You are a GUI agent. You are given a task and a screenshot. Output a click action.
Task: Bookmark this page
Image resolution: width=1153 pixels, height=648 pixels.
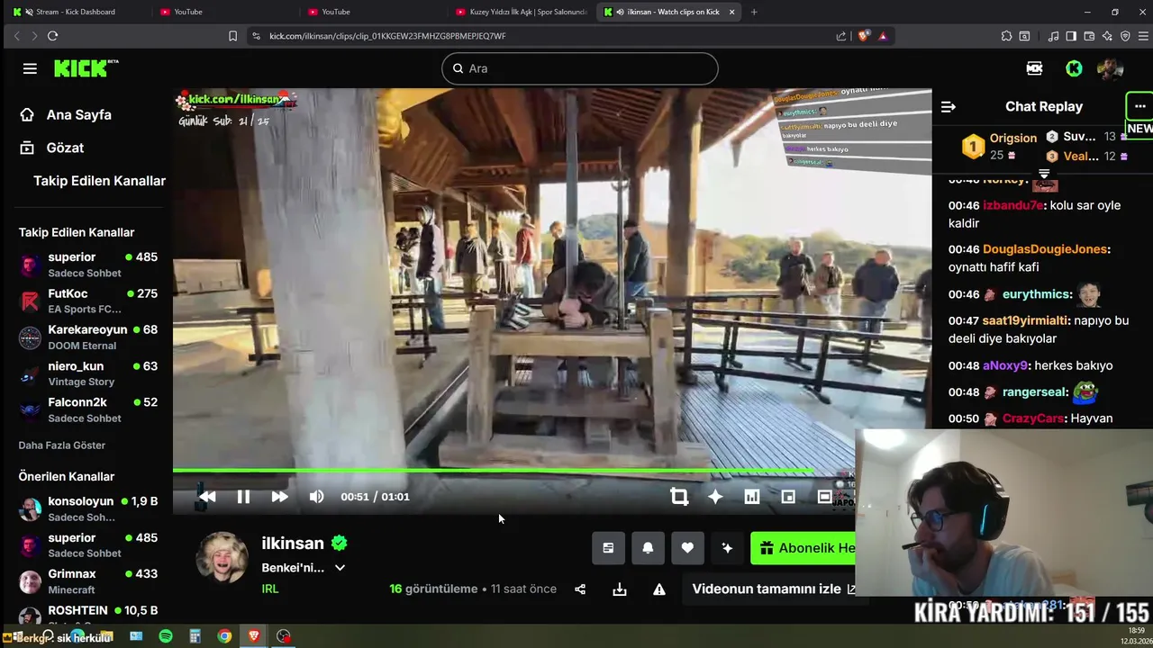pos(232,36)
